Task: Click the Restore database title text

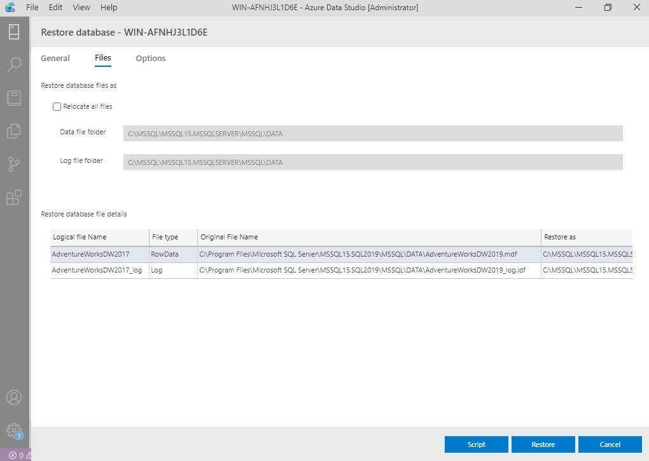Action: pyautogui.click(x=124, y=32)
